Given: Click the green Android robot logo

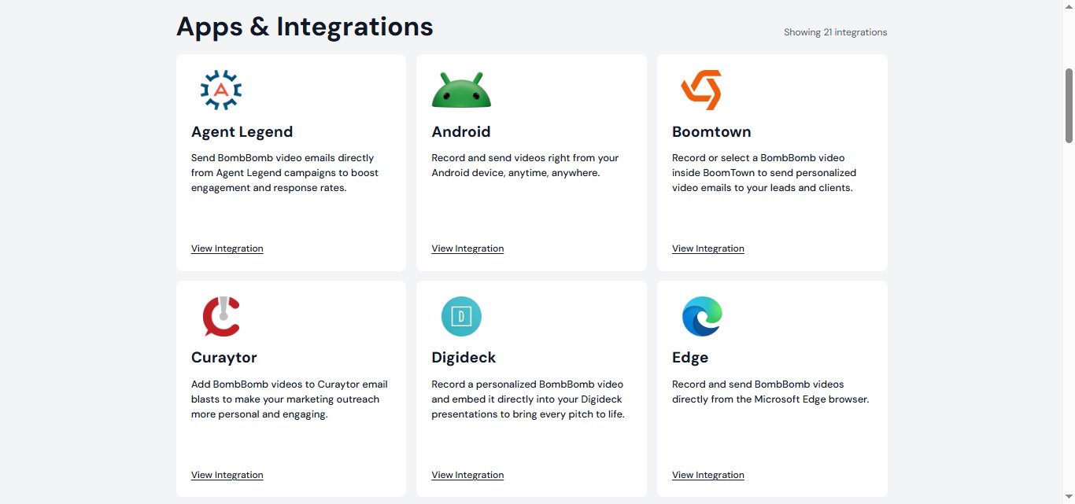Looking at the screenshot, I should [x=461, y=90].
